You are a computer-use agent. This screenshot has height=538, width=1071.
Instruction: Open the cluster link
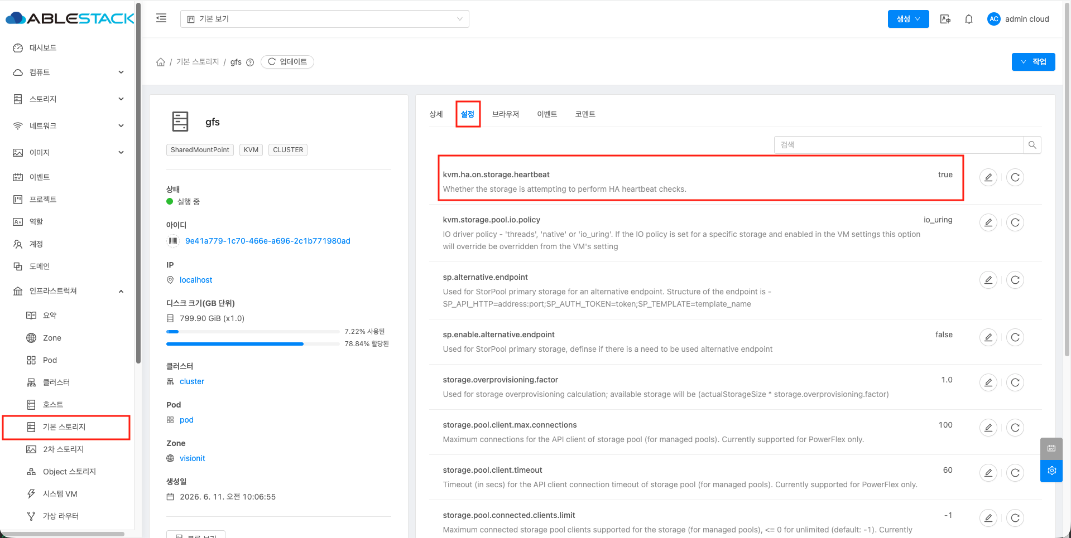click(x=192, y=381)
